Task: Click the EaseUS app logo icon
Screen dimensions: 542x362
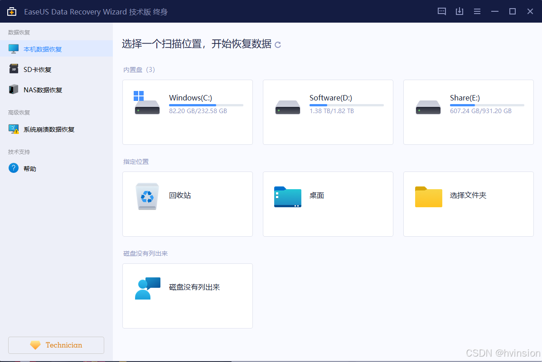Action: (12, 11)
